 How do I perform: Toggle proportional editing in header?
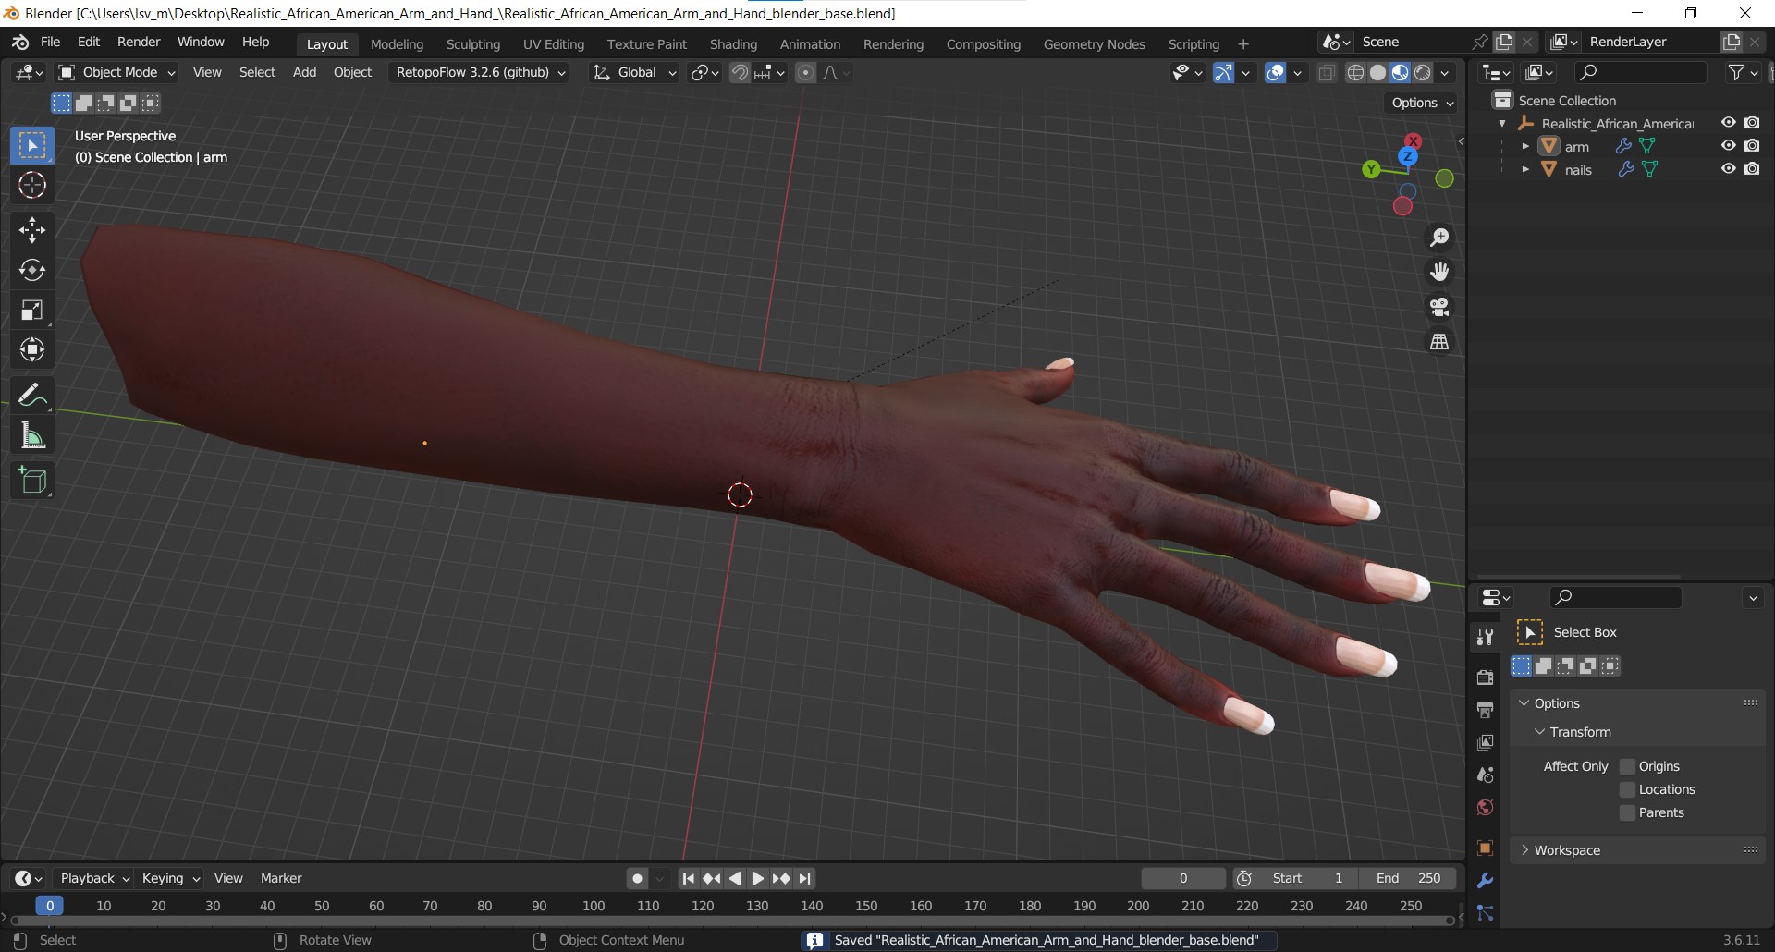point(805,73)
